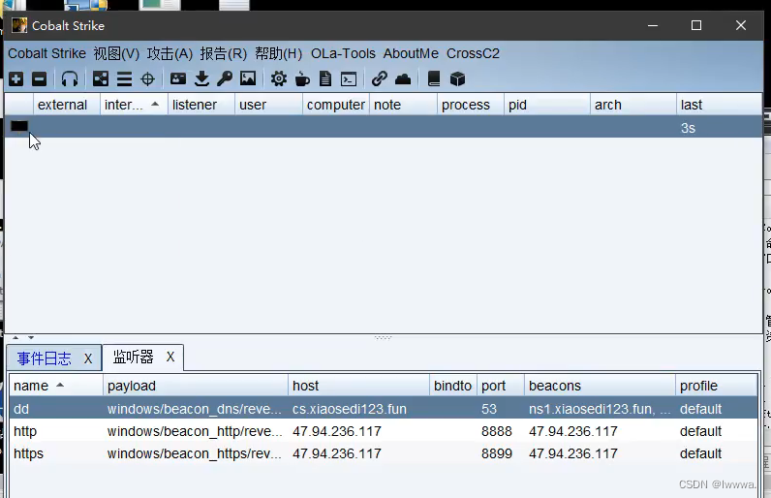
Task: Sort sessions by last column
Action: click(720, 105)
